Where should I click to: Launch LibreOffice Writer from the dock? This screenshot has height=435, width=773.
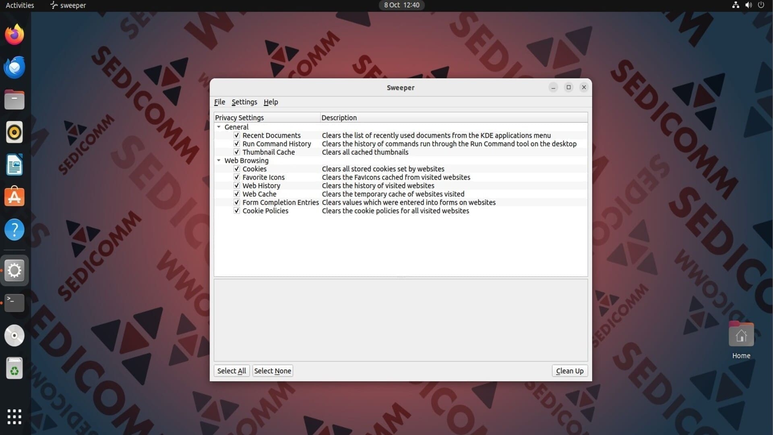coord(14,165)
